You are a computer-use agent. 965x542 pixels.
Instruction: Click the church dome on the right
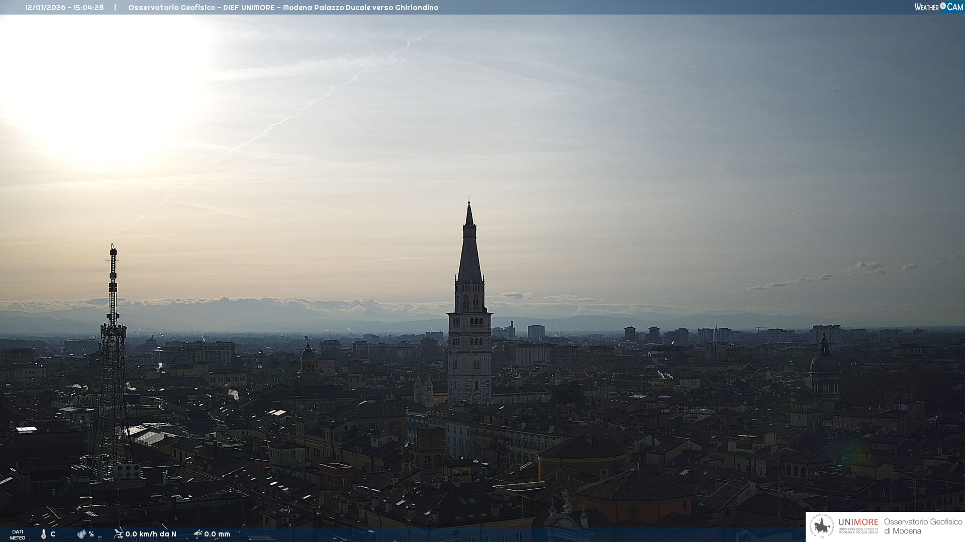[824, 363]
